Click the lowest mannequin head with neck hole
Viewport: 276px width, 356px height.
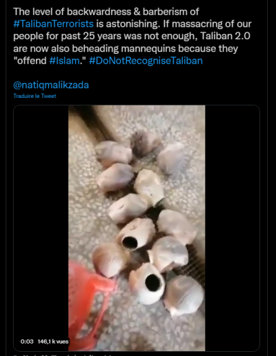[x=148, y=284]
